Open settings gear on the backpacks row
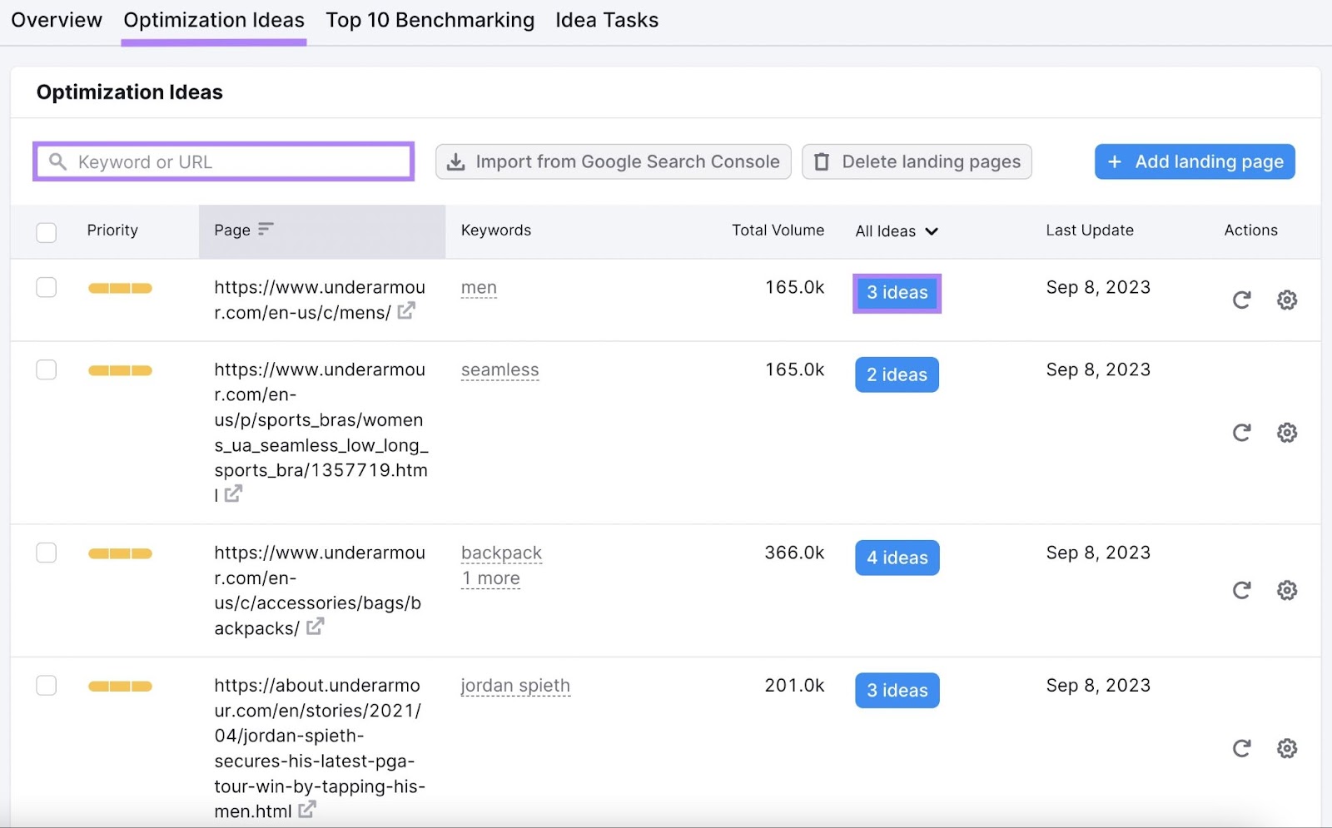 [1287, 590]
